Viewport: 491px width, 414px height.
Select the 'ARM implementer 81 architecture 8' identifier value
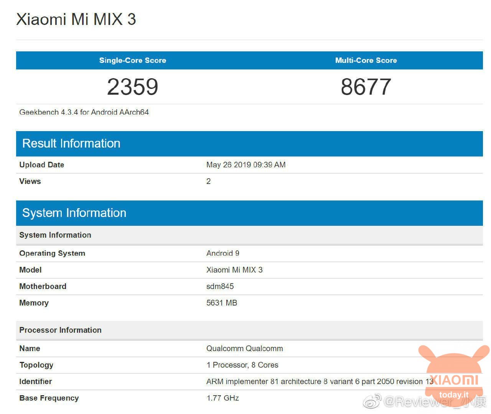[320, 381]
